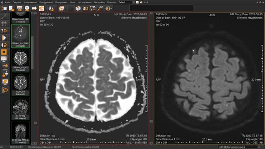
Task: Click the white square icon next to Default dropdown
Action: point(137,2)
